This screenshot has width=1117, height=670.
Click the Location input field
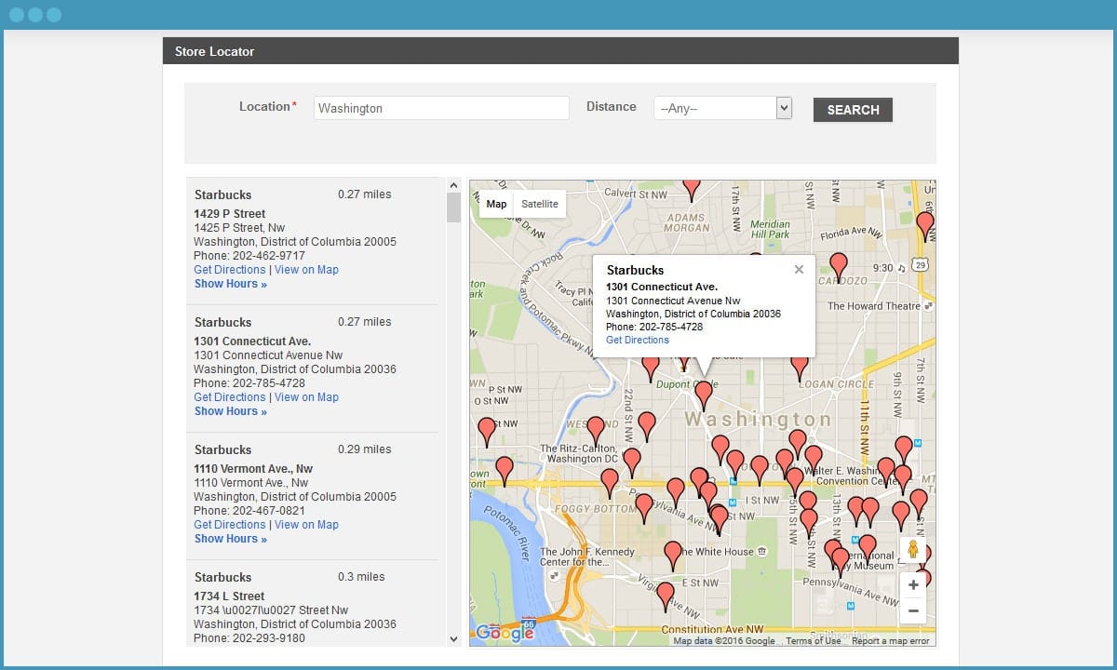440,108
